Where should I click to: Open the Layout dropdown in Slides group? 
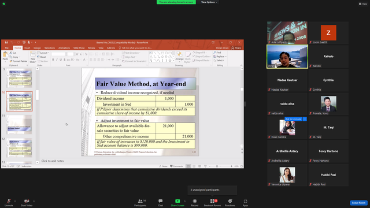point(43,53)
